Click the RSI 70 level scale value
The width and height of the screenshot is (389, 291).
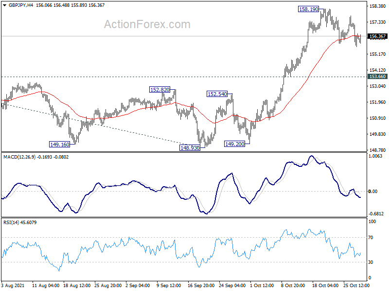click(x=371, y=238)
